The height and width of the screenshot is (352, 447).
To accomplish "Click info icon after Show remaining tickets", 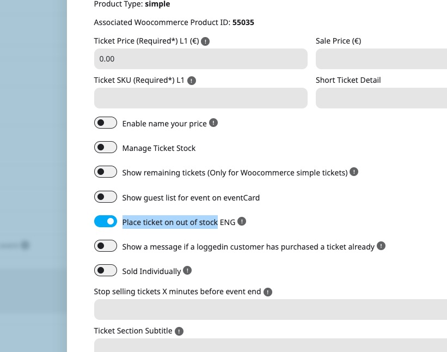I will pos(354,172).
